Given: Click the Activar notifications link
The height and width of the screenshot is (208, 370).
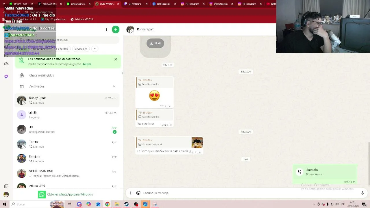Looking at the screenshot, I should (x=87, y=64).
